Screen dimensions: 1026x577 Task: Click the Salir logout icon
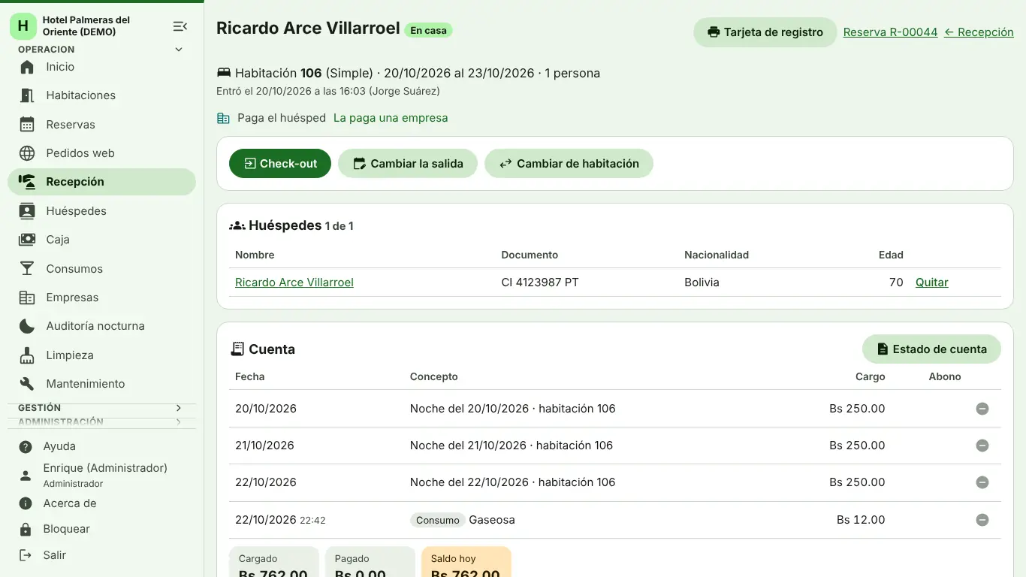[26, 555]
